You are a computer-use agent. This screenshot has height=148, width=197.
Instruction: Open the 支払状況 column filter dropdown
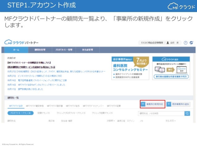[x=170, y=121]
